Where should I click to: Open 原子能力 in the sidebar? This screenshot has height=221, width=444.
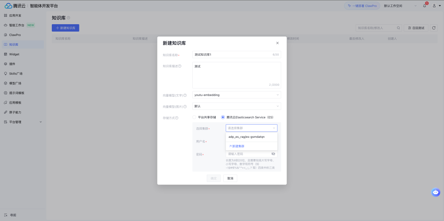(x=23, y=112)
